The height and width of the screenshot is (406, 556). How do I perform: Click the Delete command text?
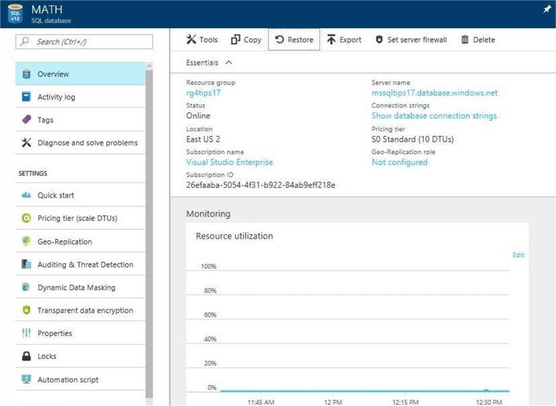(x=484, y=39)
